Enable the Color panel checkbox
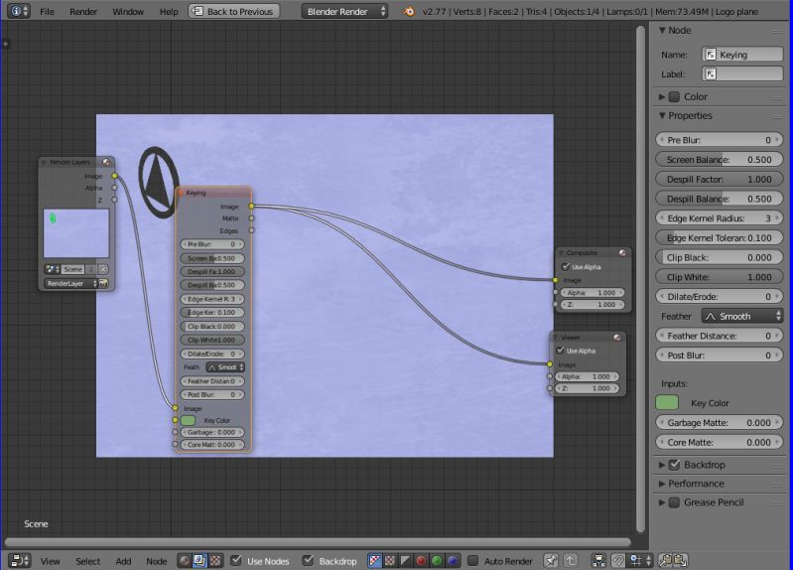The image size is (793, 570). point(674,96)
